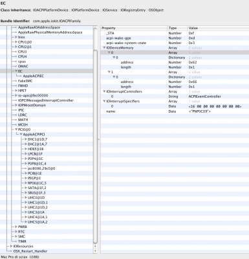Click the 0x66 address value
Viewport: 249px width, 259px height.
pos(193,82)
